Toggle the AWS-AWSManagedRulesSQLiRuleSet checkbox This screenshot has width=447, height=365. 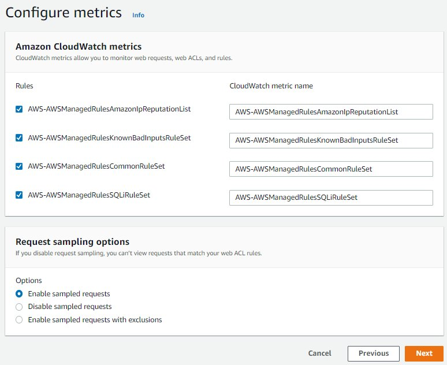[19, 195]
